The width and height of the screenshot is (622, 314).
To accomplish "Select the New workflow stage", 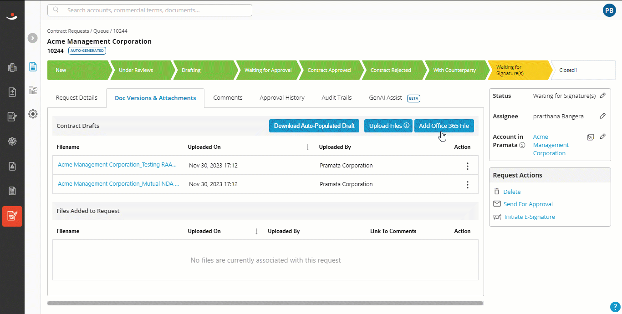I will click(x=79, y=70).
